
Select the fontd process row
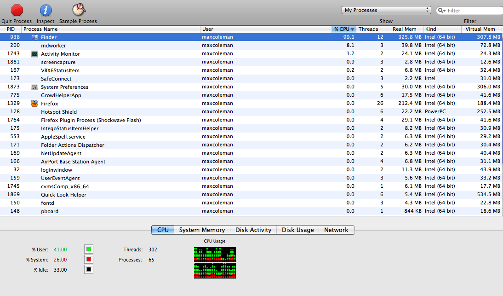[x=251, y=203]
